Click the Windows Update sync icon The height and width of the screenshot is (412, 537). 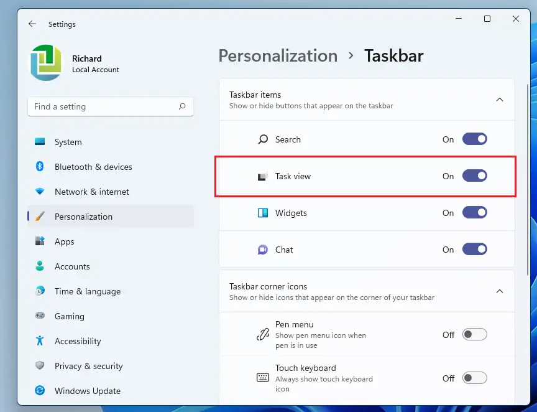[x=40, y=390]
